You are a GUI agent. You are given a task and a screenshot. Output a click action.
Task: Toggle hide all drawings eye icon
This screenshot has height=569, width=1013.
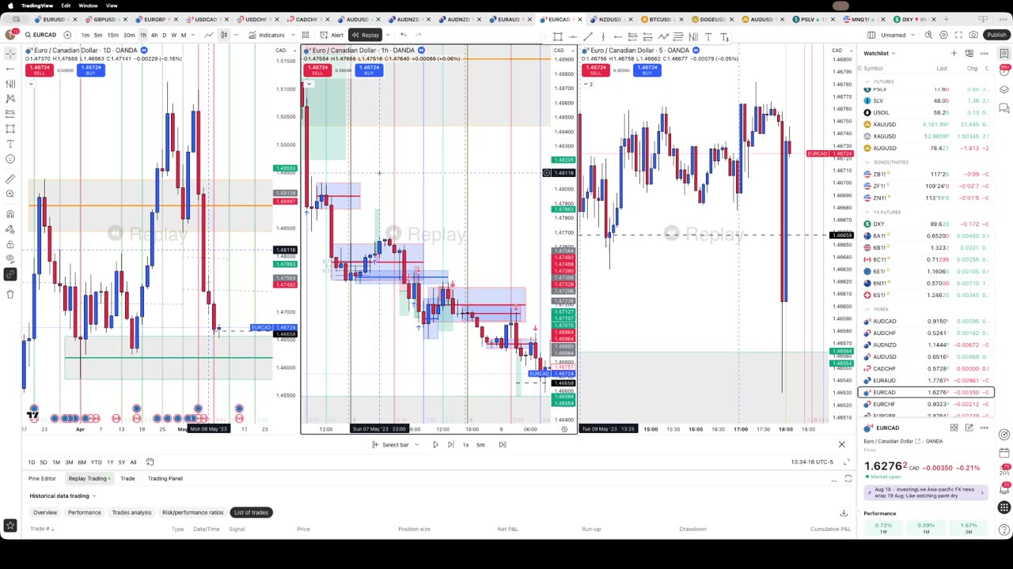(10, 259)
